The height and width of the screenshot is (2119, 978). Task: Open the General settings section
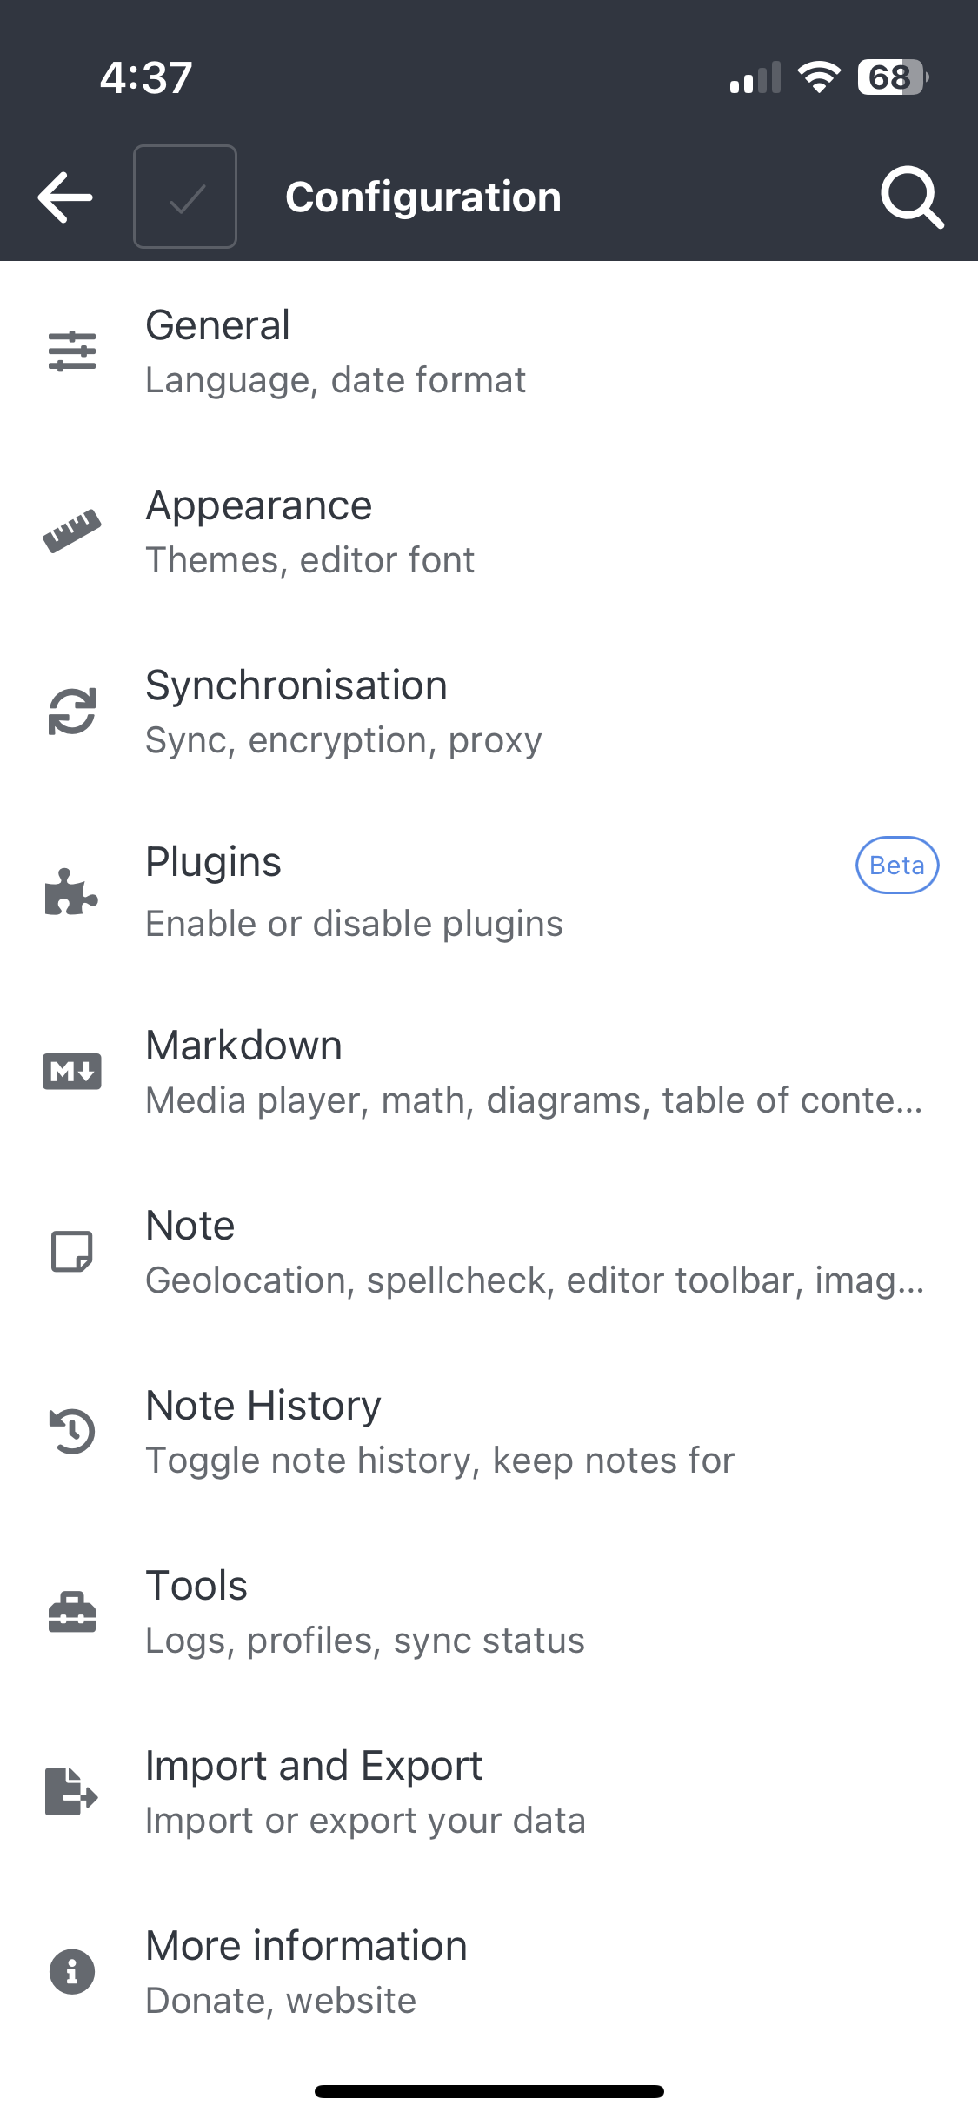(489, 351)
